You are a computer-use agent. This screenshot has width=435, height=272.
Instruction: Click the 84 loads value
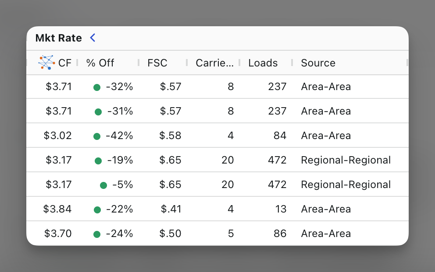(280, 136)
